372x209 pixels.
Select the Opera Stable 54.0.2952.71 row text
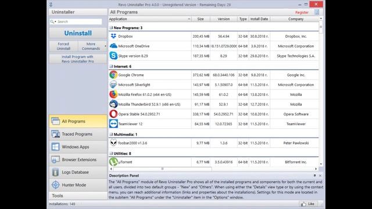pyautogui.click(x=139, y=114)
